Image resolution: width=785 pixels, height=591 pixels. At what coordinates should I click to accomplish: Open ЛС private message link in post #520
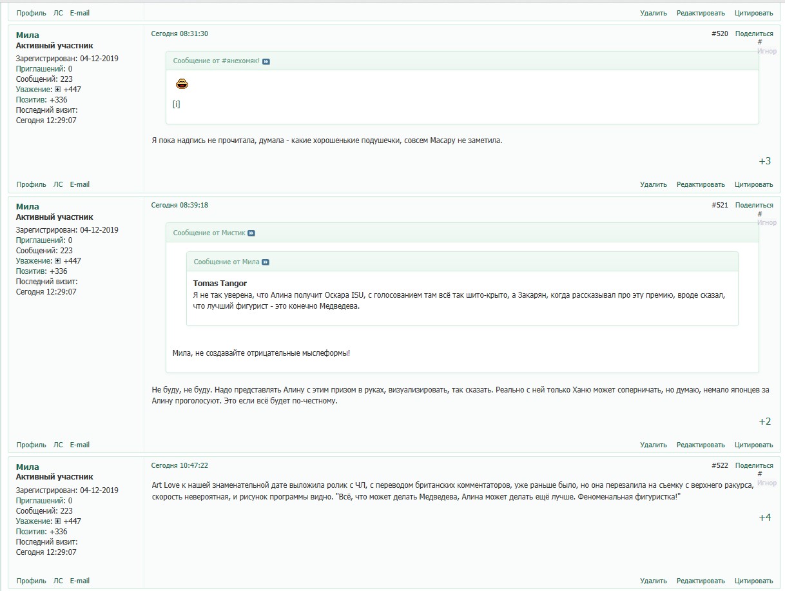coord(58,184)
